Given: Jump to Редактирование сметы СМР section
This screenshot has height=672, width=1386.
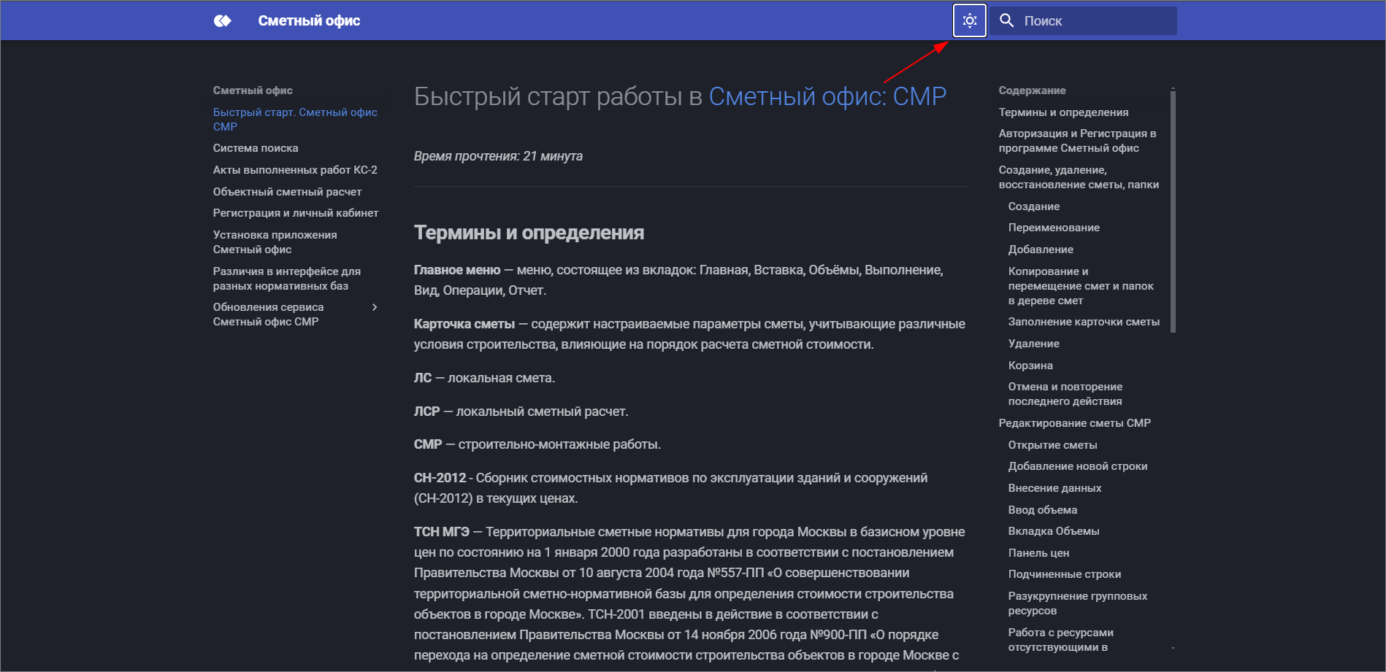Looking at the screenshot, I should tap(1074, 422).
